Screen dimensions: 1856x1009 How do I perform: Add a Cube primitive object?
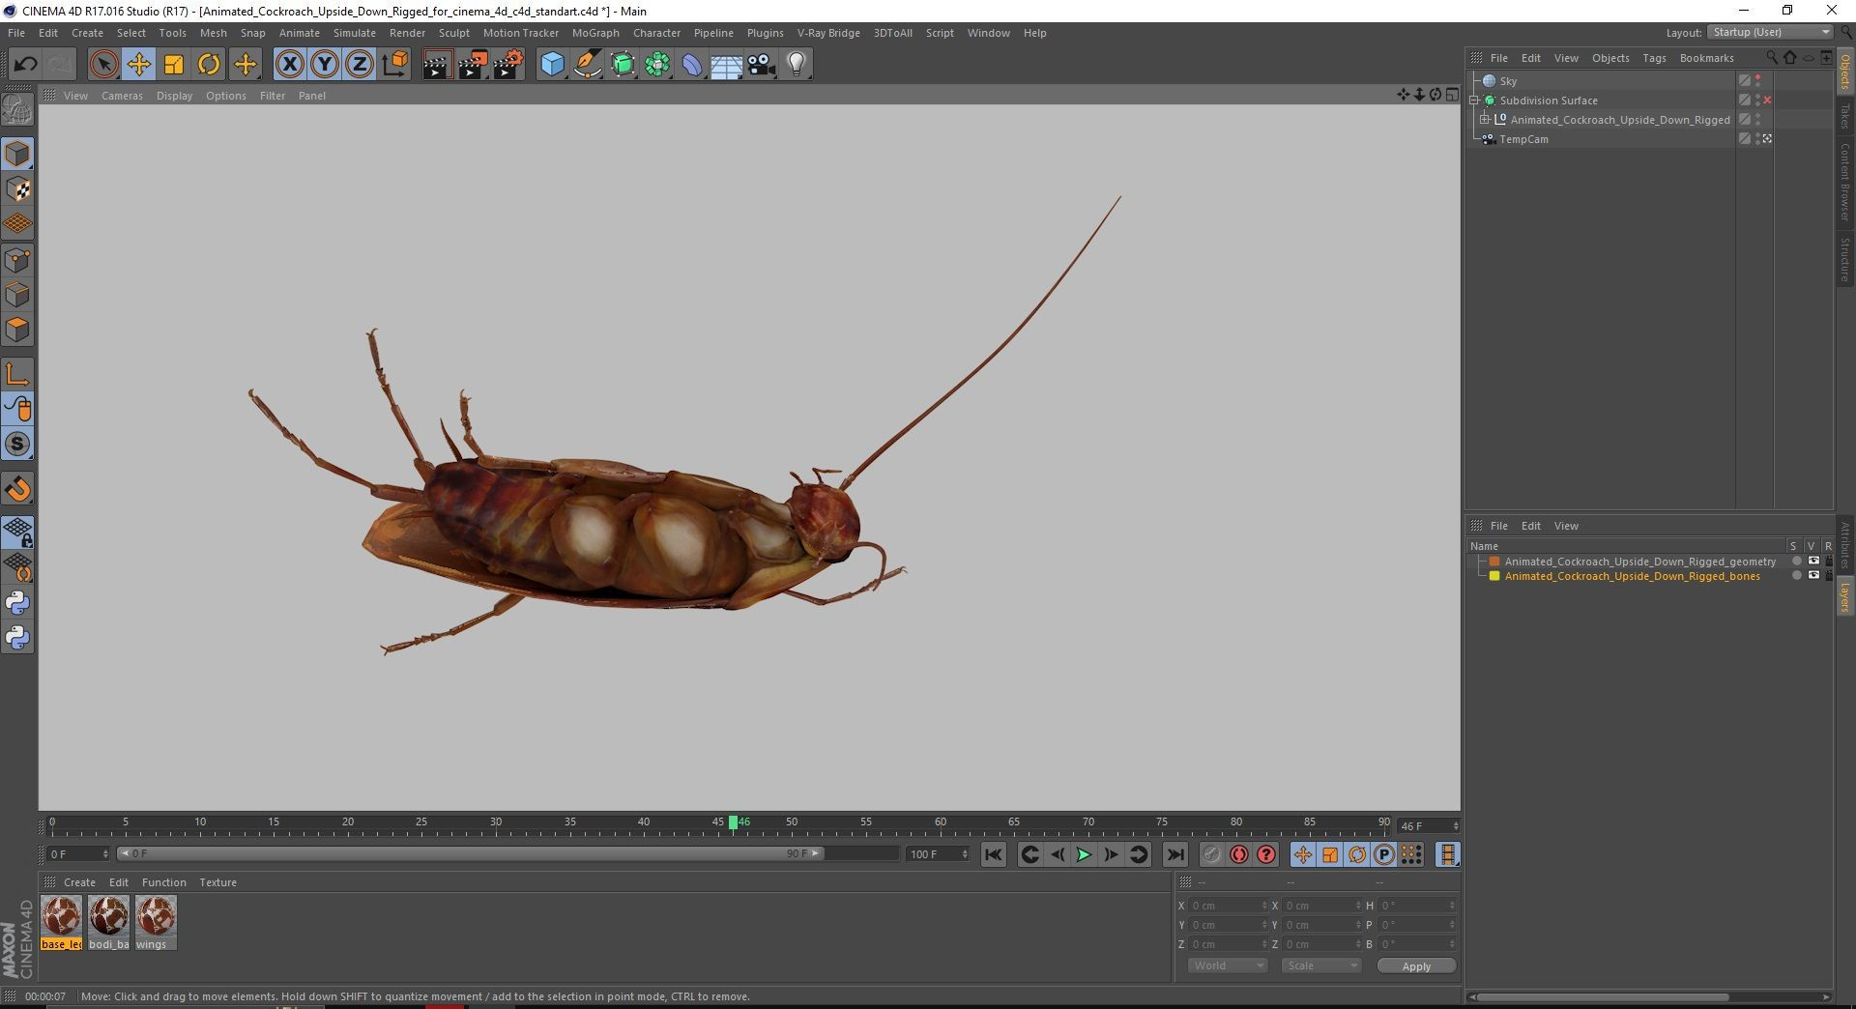[552, 65]
